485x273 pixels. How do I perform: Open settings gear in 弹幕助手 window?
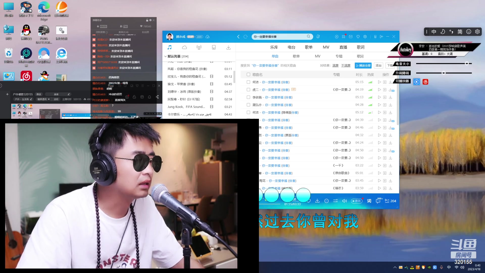pos(150,20)
